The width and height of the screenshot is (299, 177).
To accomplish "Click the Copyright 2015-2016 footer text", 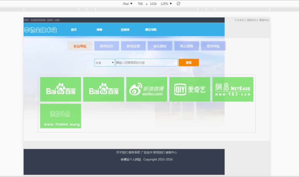I will 158,160.
